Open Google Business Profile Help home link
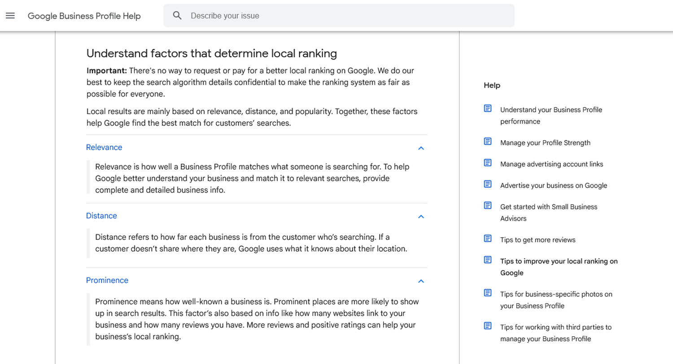 tap(84, 16)
